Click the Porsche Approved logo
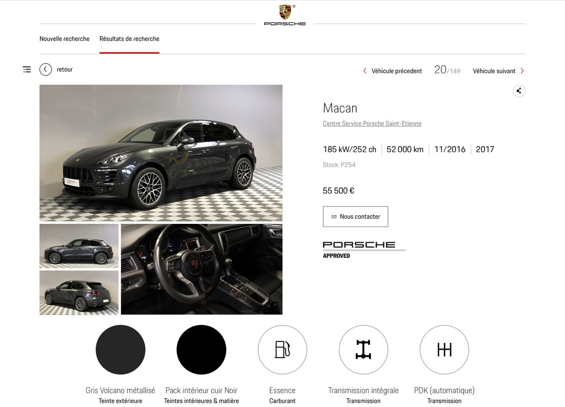Image resolution: width=565 pixels, height=407 pixels. point(364,250)
